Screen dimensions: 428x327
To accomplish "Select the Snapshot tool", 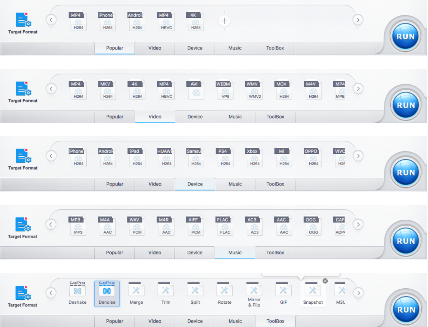I will click(313, 294).
